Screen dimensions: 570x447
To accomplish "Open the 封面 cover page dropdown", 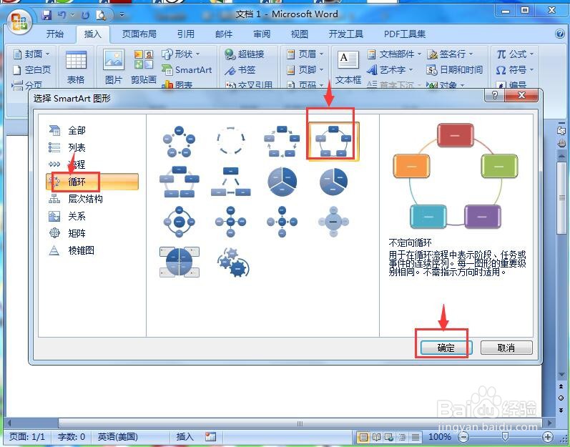I will tap(31, 54).
